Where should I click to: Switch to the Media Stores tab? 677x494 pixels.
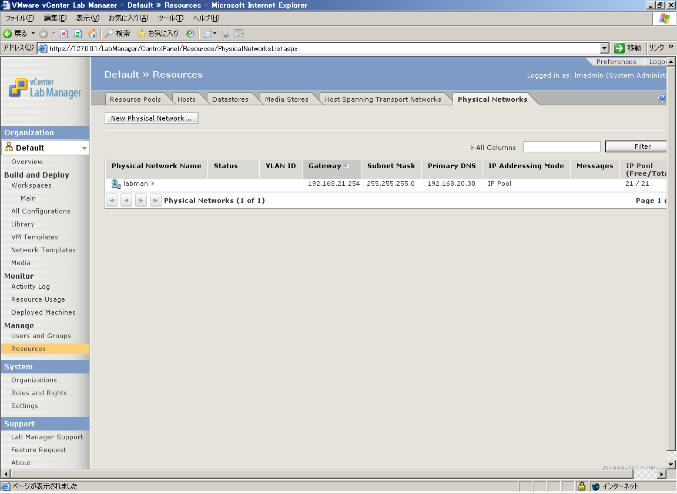click(x=287, y=99)
